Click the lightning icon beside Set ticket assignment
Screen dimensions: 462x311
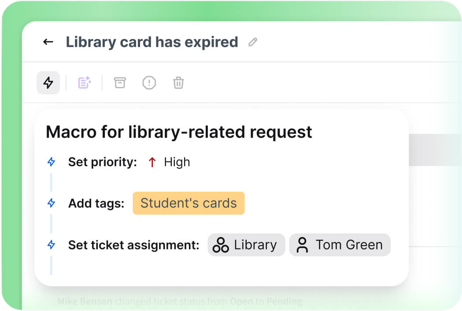coord(51,245)
